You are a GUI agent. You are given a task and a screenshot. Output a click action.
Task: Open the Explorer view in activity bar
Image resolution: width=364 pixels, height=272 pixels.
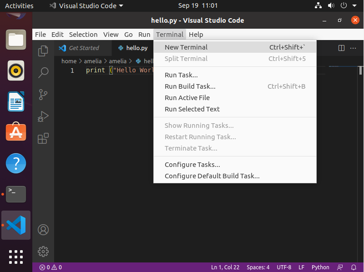coord(43,51)
